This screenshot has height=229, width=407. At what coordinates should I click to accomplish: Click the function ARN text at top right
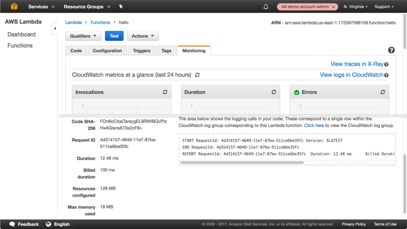(x=333, y=23)
